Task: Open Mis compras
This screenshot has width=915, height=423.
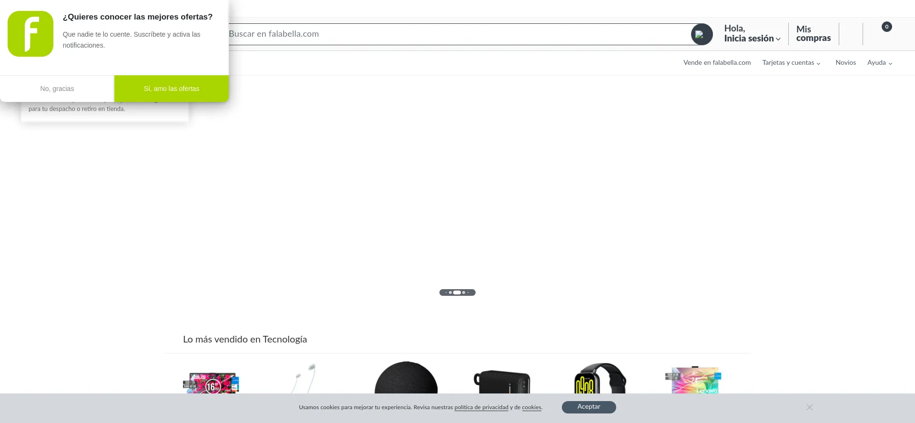Action: click(x=813, y=34)
